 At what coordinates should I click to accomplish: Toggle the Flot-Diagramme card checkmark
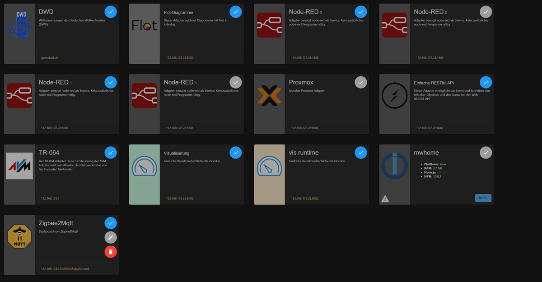coord(236,12)
